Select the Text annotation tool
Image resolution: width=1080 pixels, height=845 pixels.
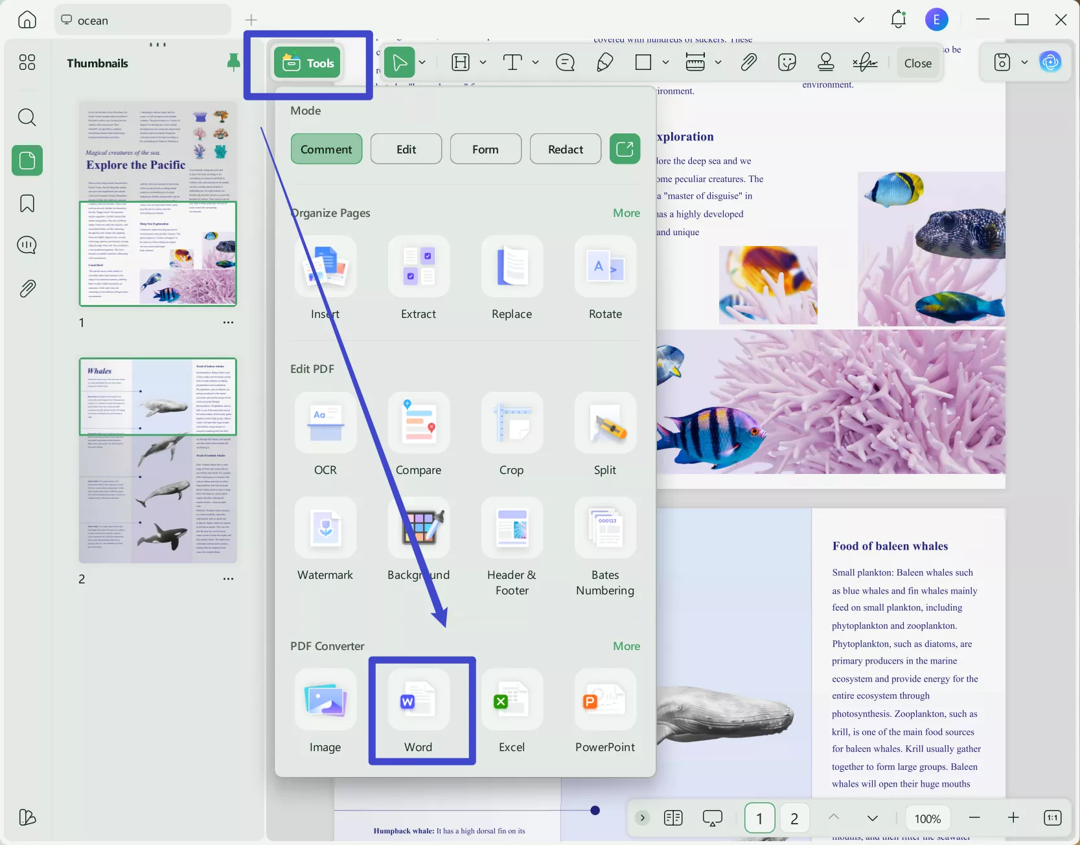pyautogui.click(x=512, y=62)
